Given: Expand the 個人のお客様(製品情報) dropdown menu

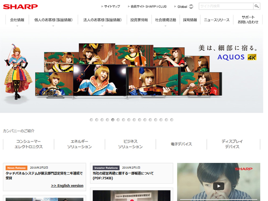Looking at the screenshot, I should [x=53, y=20].
